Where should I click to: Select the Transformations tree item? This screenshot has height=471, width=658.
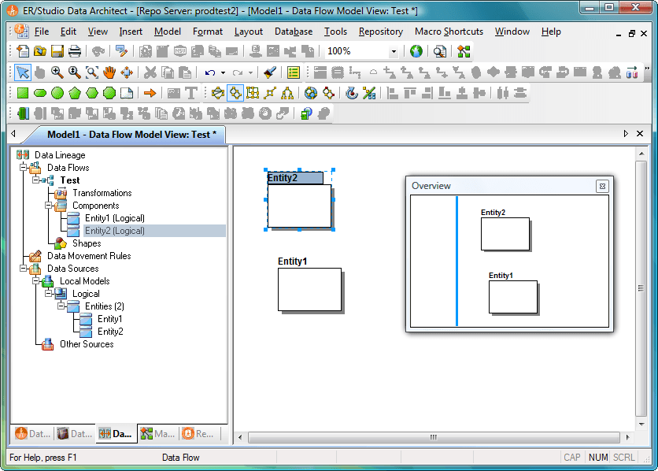[102, 193]
